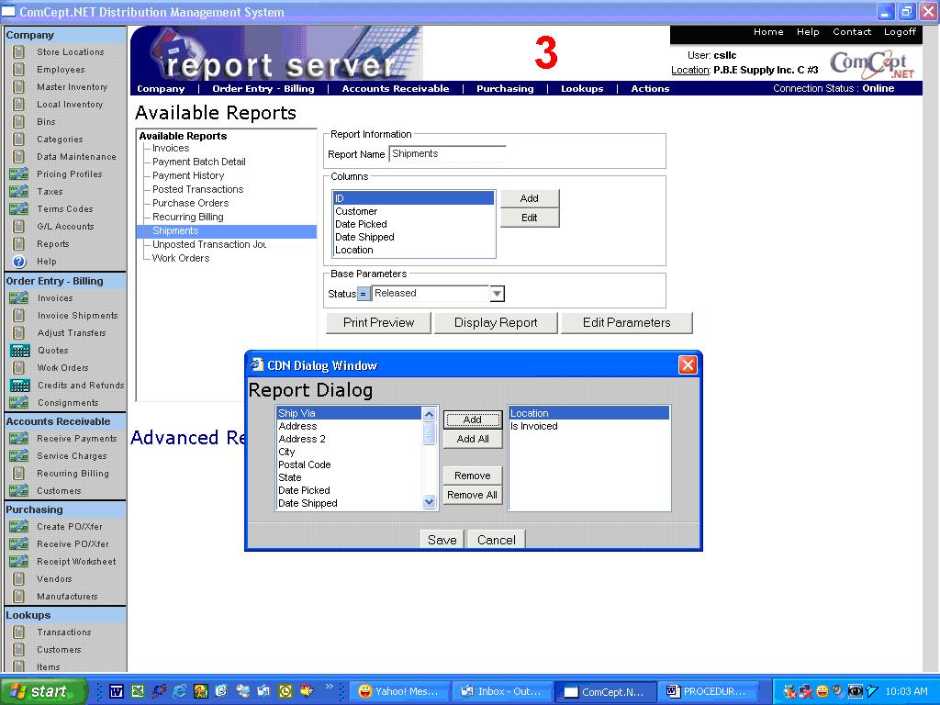Close the CDN Dialog Window
Viewport: 940px width, 705px height.
[x=687, y=365]
